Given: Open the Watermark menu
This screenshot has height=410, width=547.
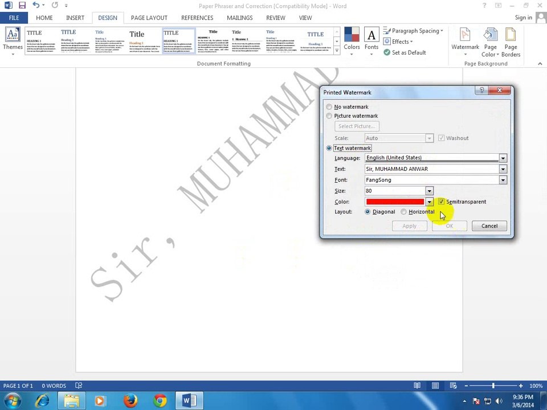Looking at the screenshot, I should coord(465,41).
